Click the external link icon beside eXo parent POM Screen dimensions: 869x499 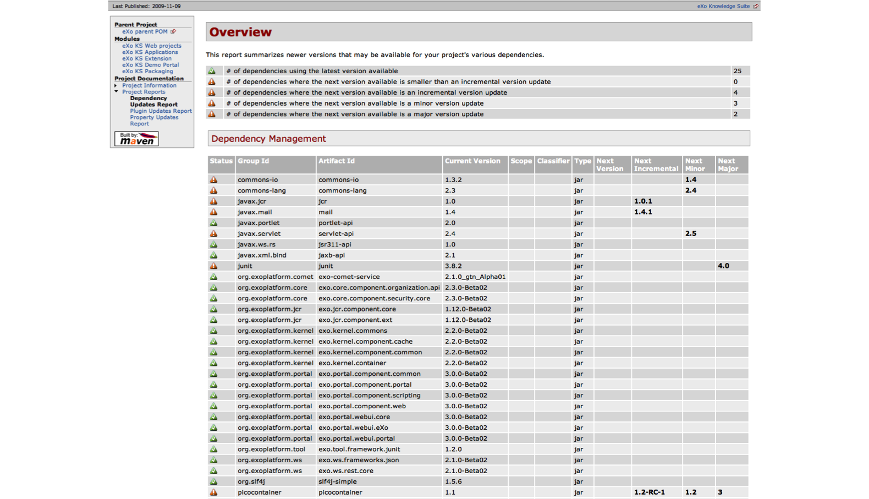173,31
